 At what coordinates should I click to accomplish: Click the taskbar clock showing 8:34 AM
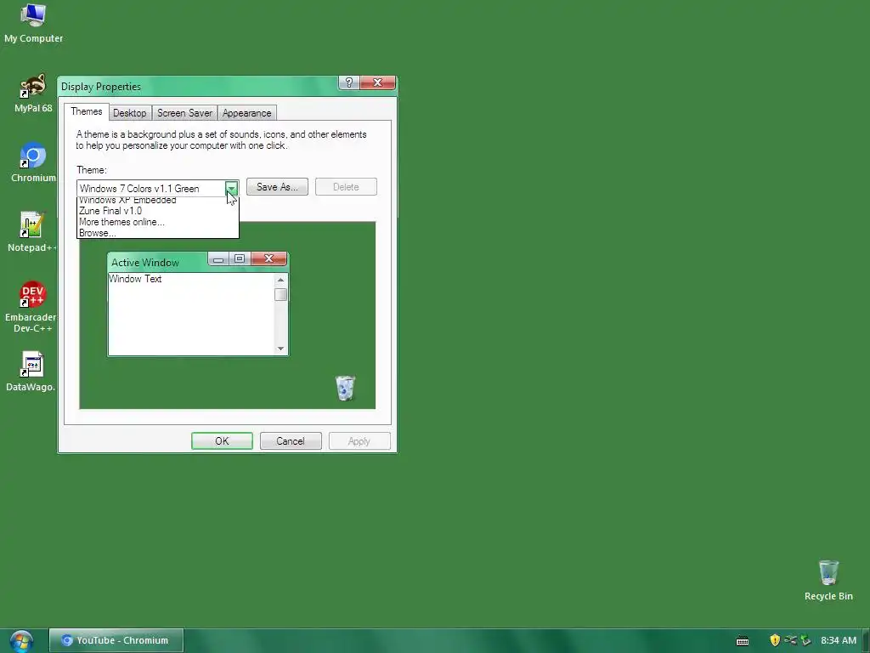pos(838,640)
